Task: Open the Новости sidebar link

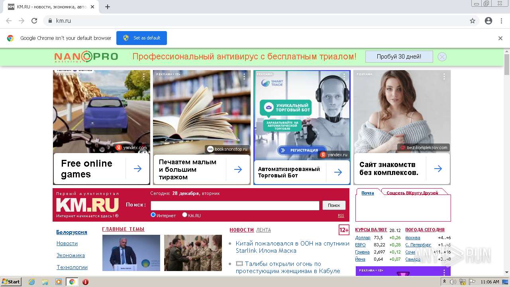Action: (x=67, y=243)
